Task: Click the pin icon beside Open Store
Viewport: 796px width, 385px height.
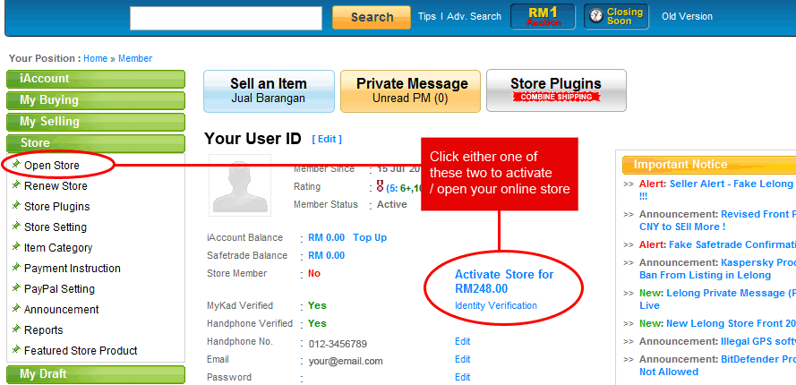Action: pos(16,165)
